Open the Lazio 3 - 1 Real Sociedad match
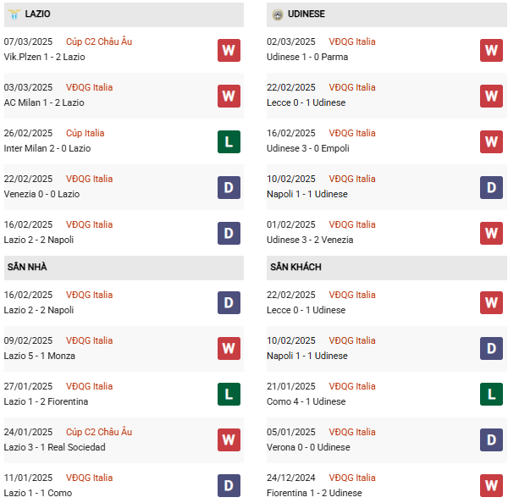 click(x=54, y=447)
